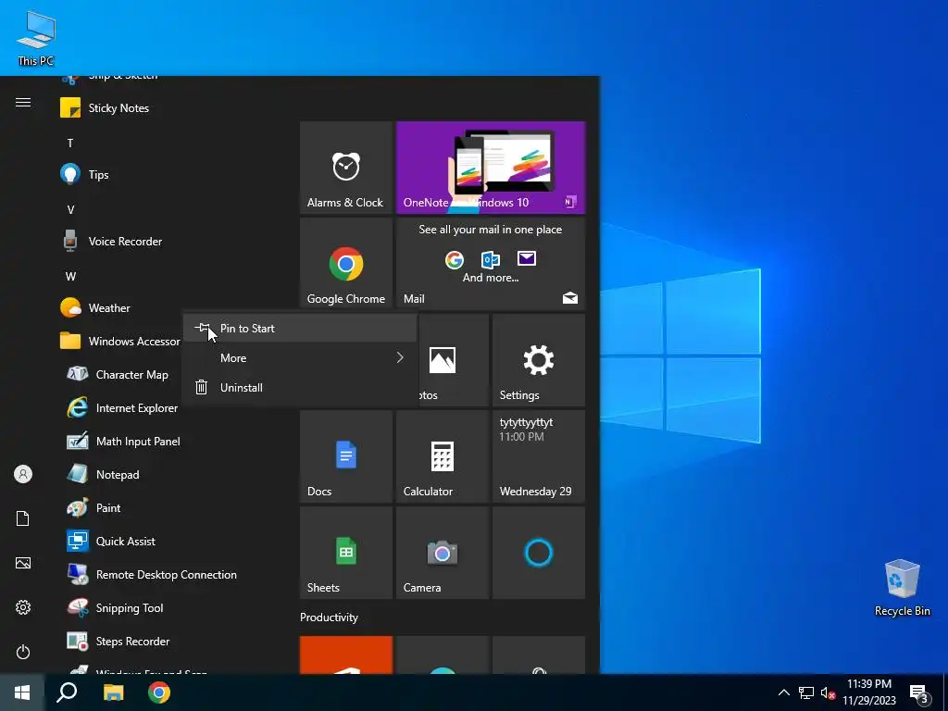Open Pictures from Start sidebar
Viewport: 948px width, 711px height.
[x=23, y=563]
